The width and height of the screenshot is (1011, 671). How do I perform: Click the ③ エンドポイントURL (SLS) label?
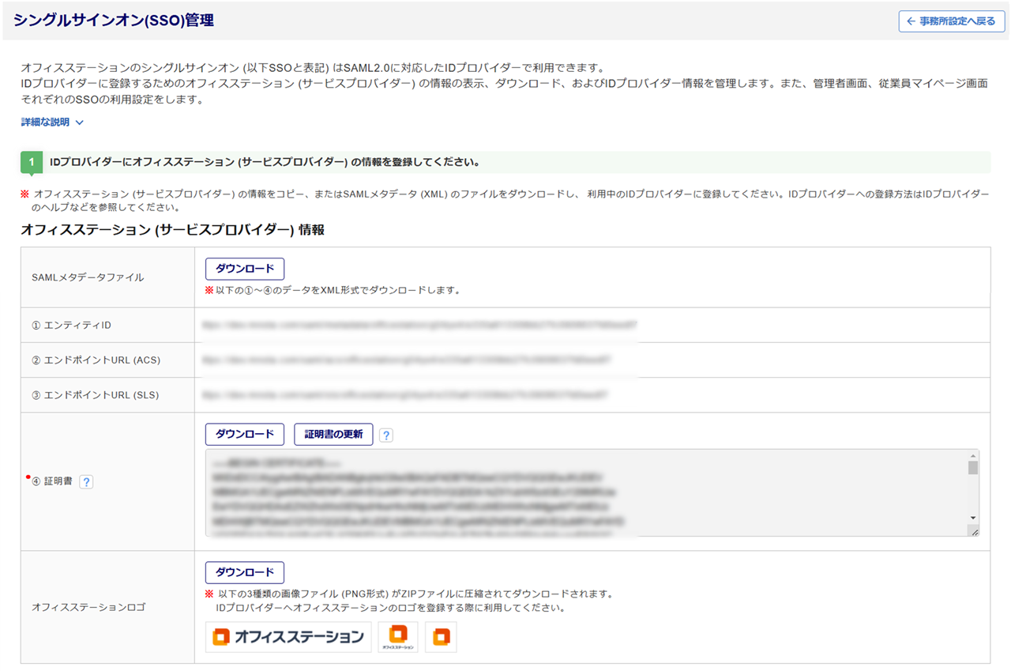point(96,395)
